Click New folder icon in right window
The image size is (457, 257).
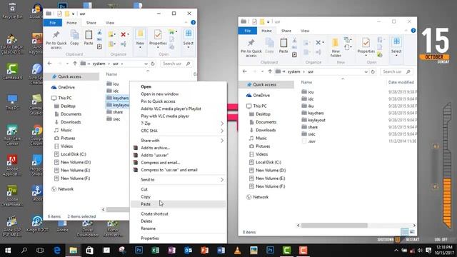coord(336,48)
